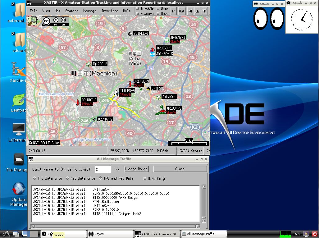Enable the TrackMe checkbox
319x238 pixels.
[138, 9]
